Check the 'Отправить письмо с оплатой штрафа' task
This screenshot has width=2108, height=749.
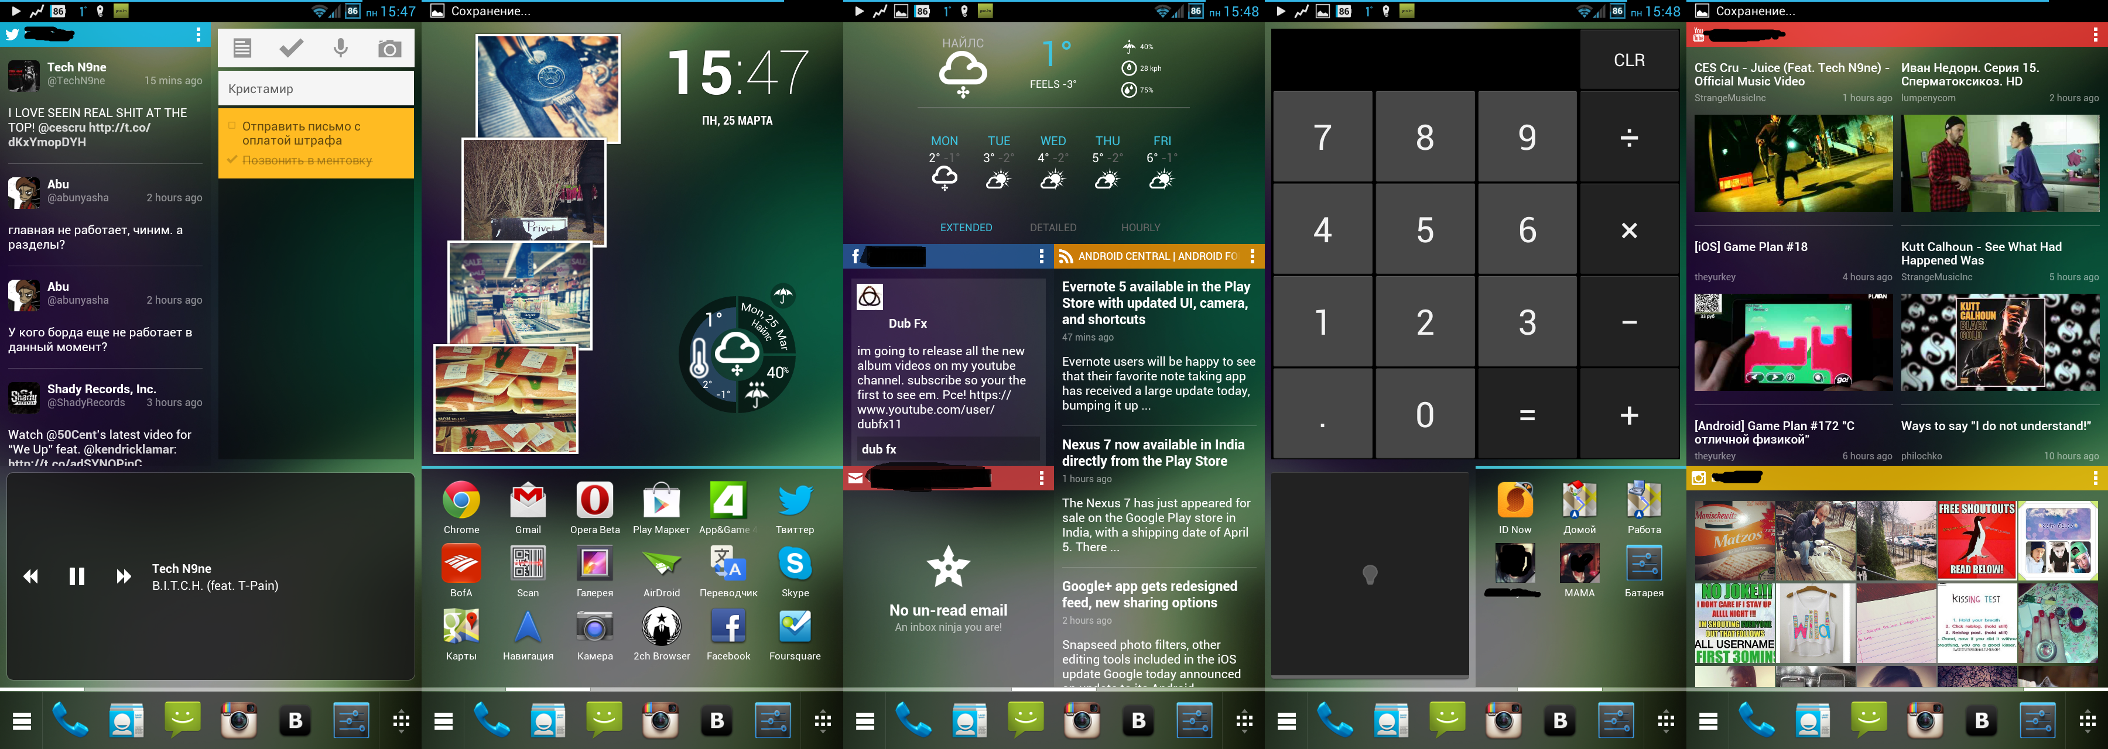[232, 126]
